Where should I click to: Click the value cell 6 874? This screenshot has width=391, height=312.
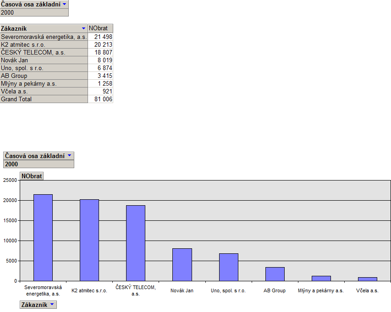pyautogui.click(x=100, y=68)
